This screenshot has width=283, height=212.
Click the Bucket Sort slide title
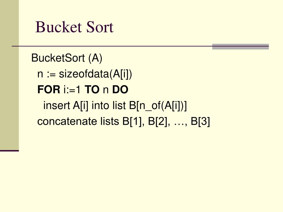tap(74, 27)
